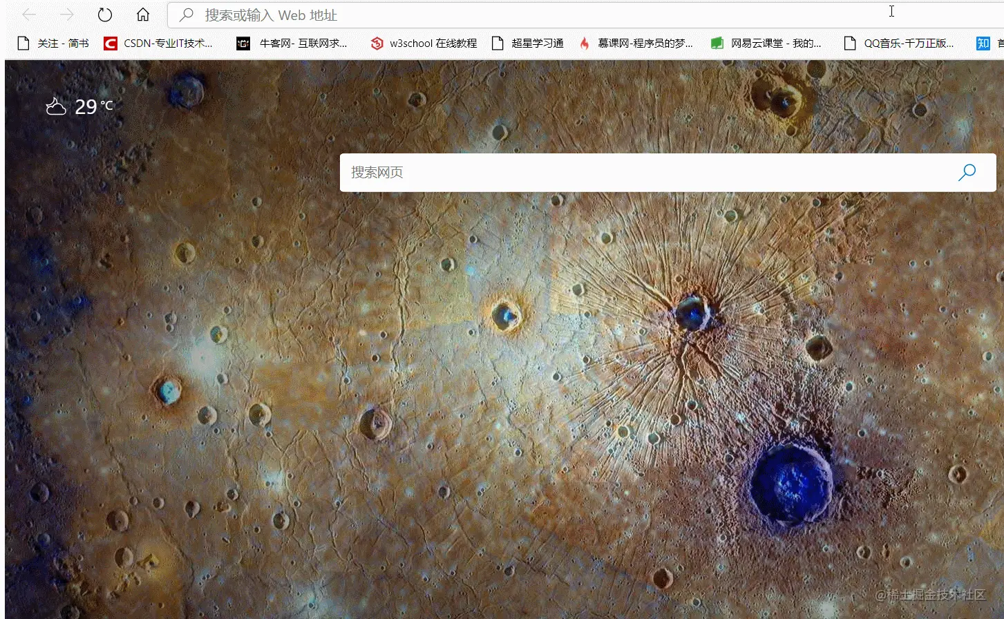Click the browser Back arrow
Screen dimensions: 1004x619
point(29,15)
